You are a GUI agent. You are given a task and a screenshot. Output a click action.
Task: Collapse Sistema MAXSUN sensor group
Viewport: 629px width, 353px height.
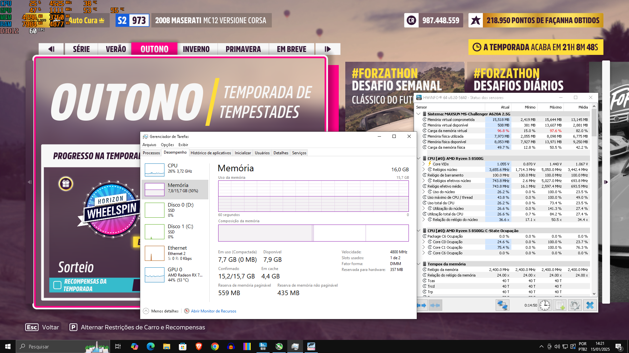pos(418,114)
